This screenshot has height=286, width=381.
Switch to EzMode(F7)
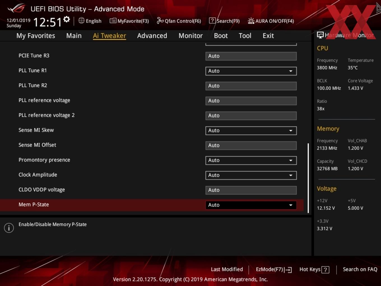(274, 269)
